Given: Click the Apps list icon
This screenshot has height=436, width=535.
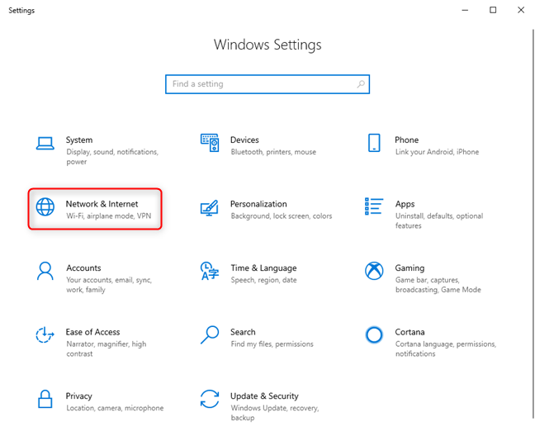Looking at the screenshot, I should [x=374, y=206].
